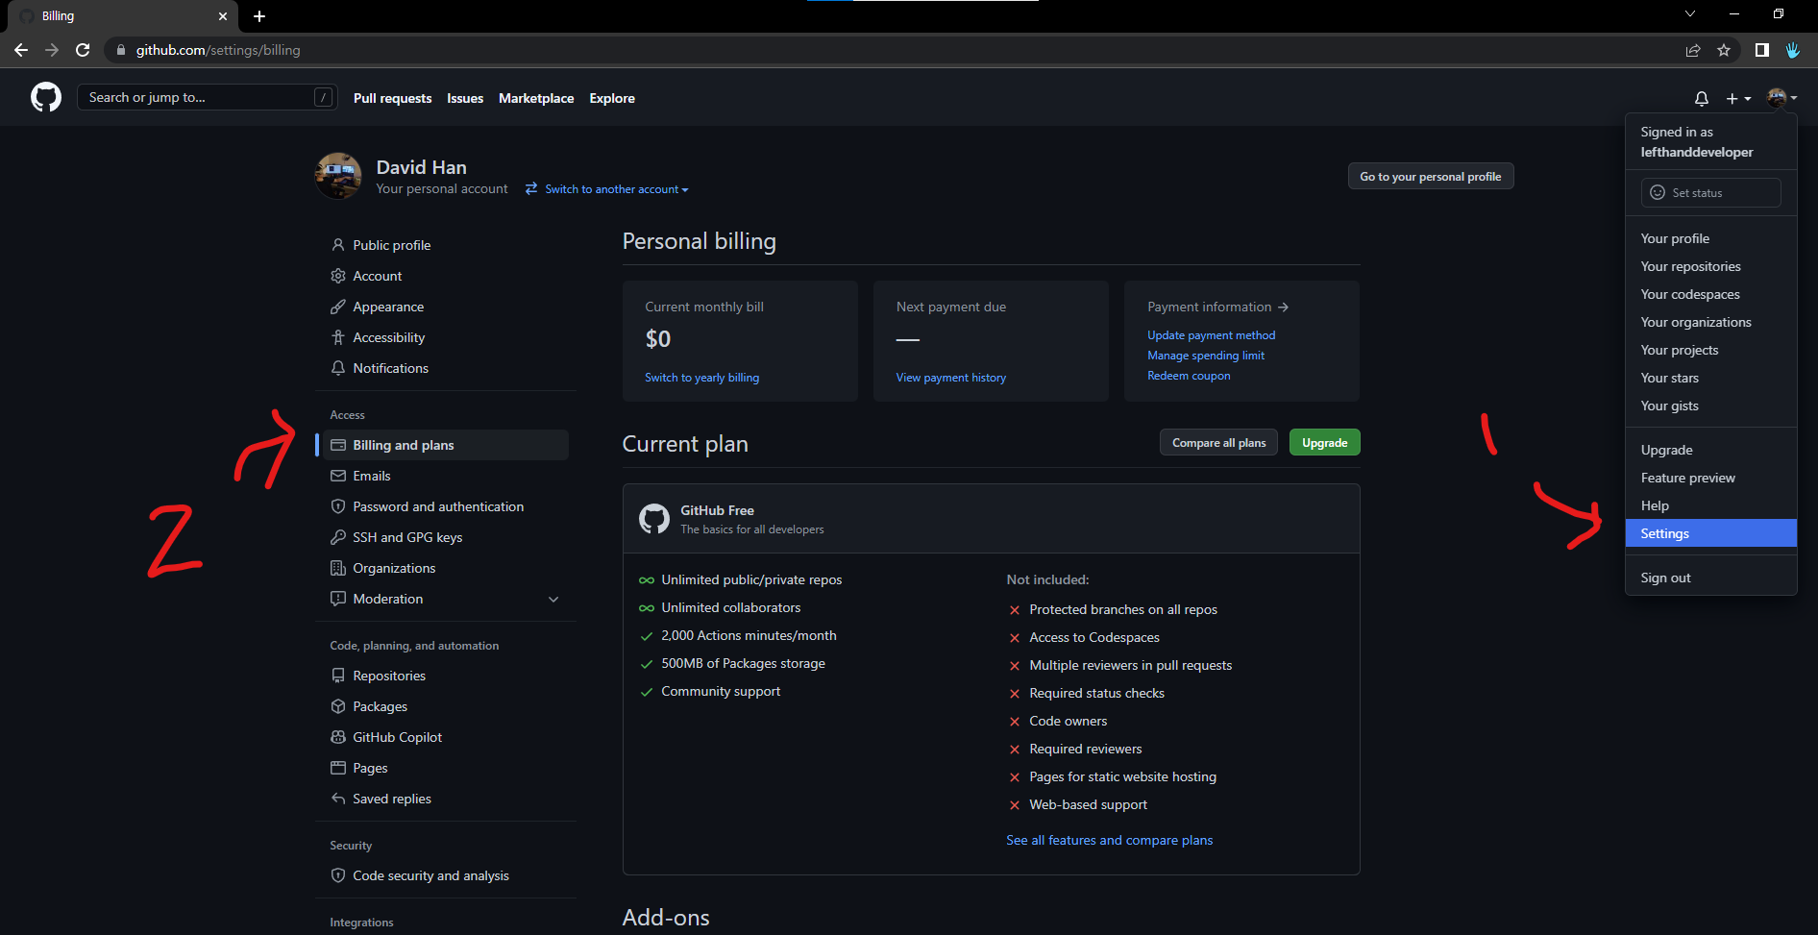The height and width of the screenshot is (935, 1818).
Task: Select Settings in the user menu
Action: click(1711, 533)
